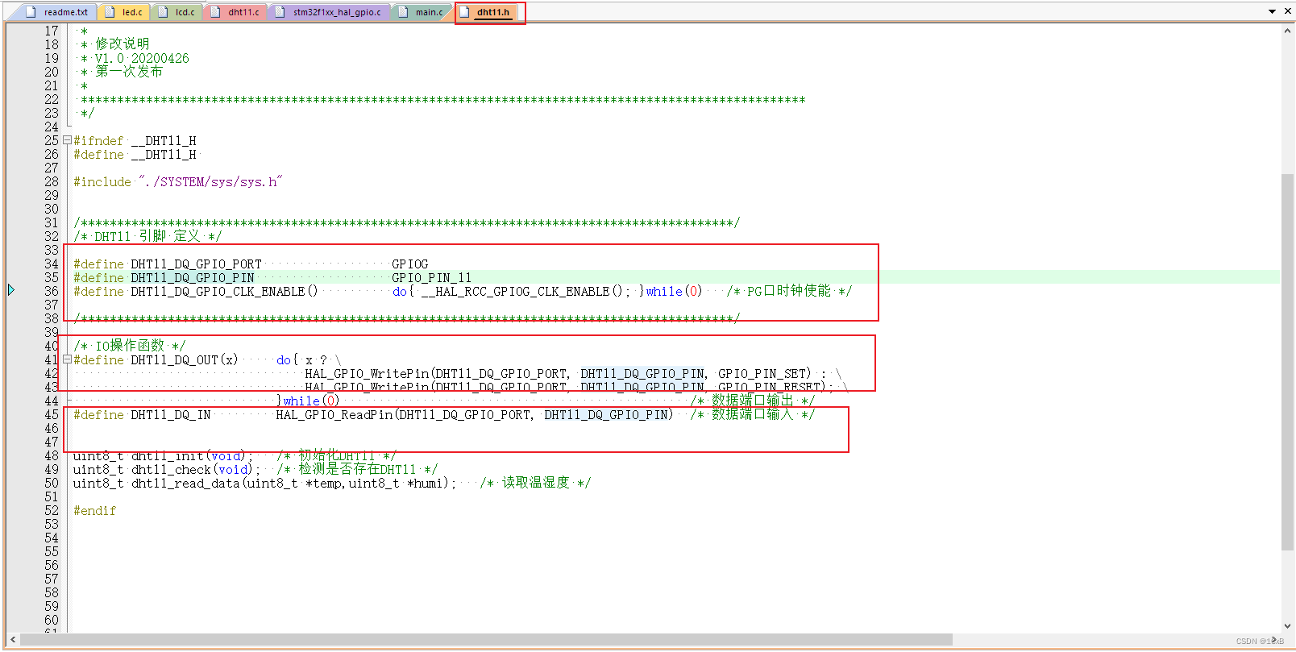The height and width of the screenshot is (652, 1296).
Task: Close the active editor tab
Action: (x=1287, y=11)
